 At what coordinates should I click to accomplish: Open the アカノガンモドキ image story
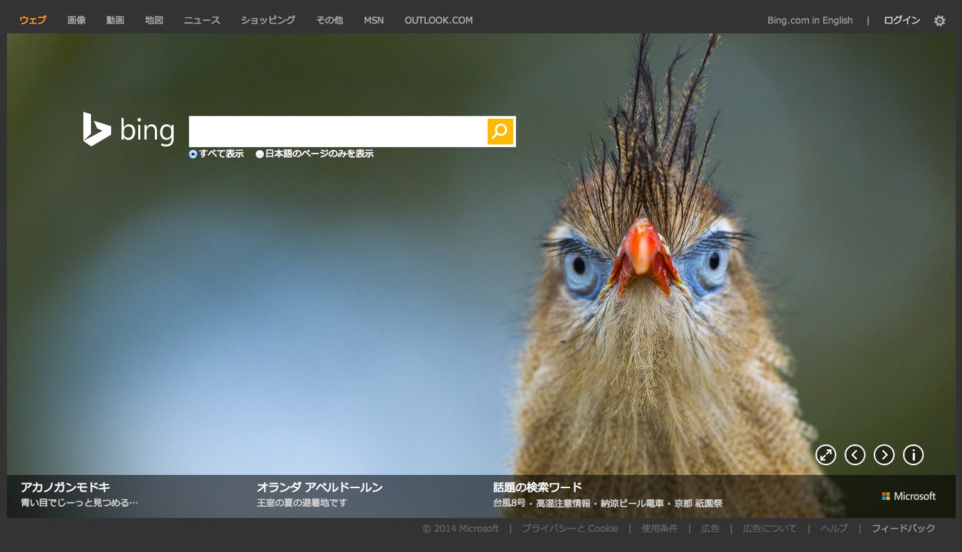[65, 487]
